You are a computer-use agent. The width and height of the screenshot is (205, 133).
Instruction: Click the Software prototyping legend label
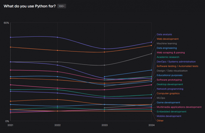(x=169, y=80)
